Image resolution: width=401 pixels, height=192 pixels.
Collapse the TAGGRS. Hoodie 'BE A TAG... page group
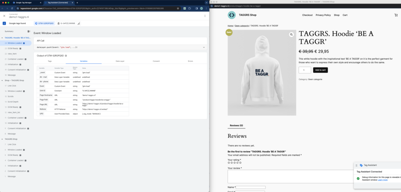coord(2,38)
